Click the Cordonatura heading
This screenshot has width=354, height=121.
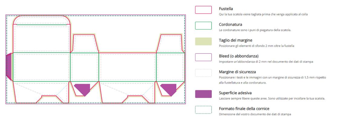[230, 25]
